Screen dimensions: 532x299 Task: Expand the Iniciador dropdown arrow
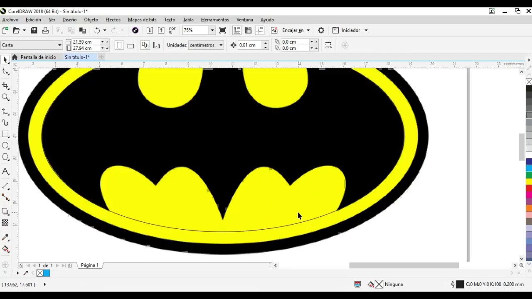pyautogui.click(x=366, y=30)
